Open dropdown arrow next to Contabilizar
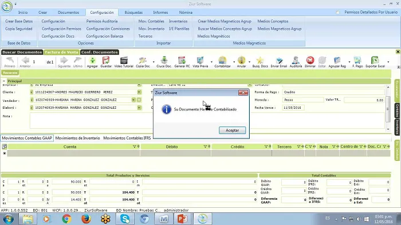This screenshot has height=225, width=401. (234, 62)
